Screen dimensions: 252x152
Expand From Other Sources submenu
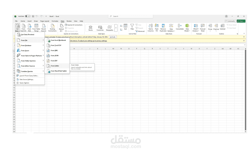tap(30, 66)
